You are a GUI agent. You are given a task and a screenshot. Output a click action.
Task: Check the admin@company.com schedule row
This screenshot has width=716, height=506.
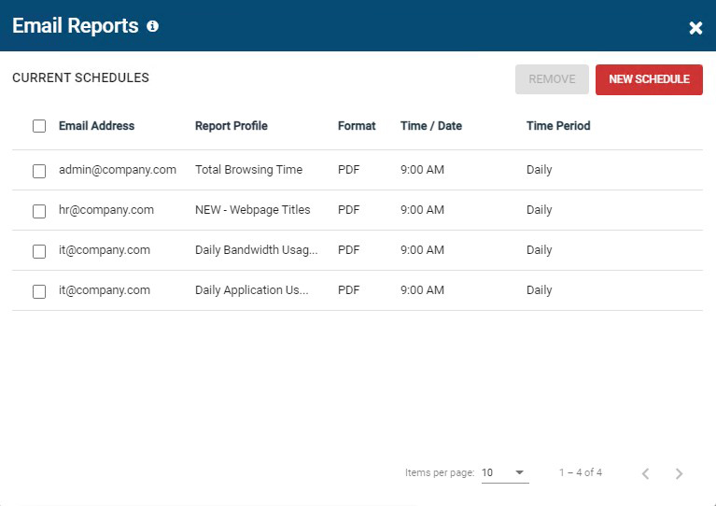tap(39, 171)
